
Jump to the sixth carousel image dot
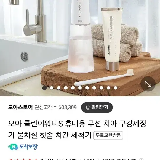(x=80, y=88)
